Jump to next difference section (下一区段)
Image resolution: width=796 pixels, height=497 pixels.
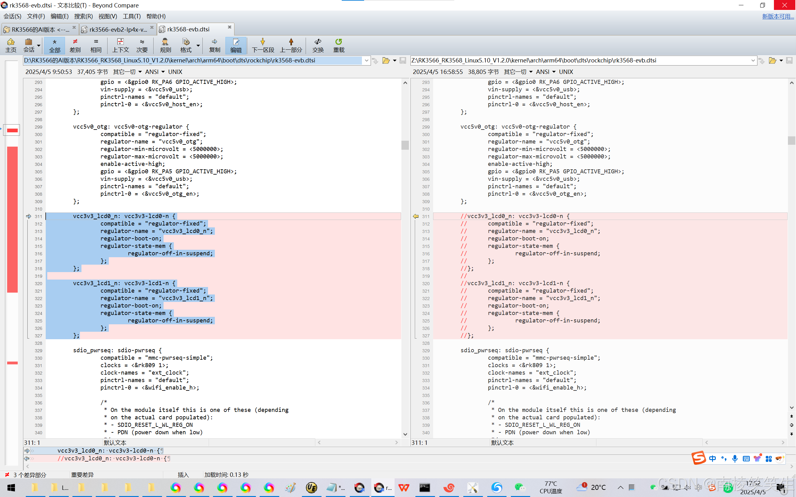pos(262,45)
